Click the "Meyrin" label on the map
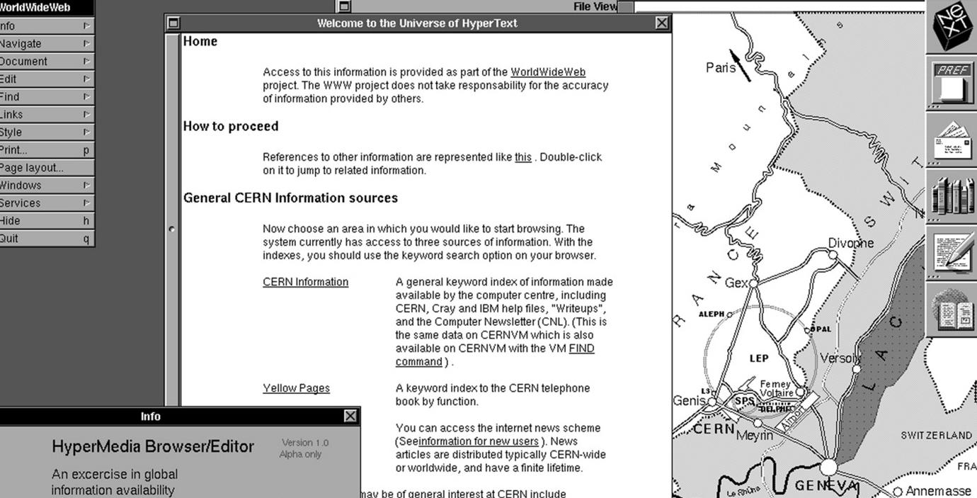The height and width of the screenshot is (498, 977). click(x=755, y=435)
